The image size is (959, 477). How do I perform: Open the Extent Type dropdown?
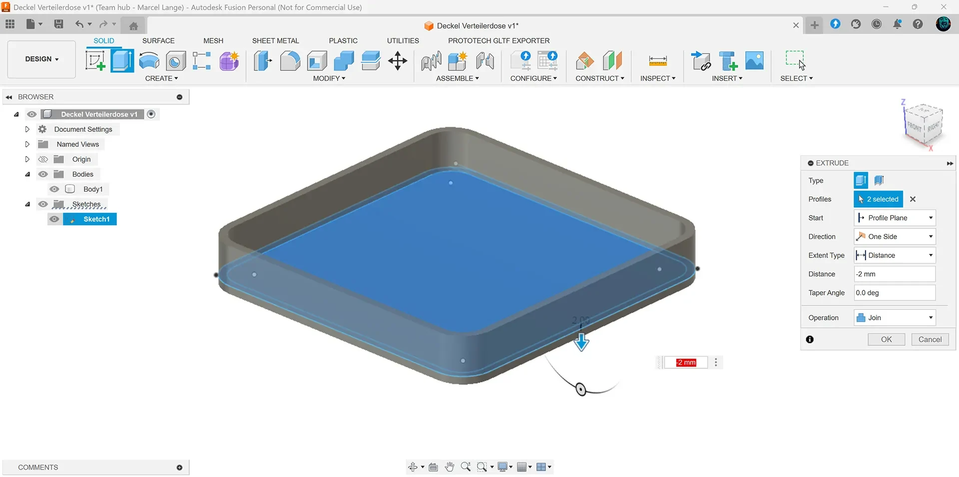coord(895,255)
